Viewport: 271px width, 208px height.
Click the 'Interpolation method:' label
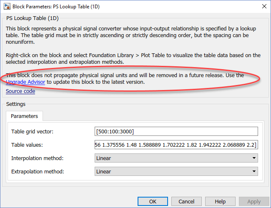coord(37,158)
